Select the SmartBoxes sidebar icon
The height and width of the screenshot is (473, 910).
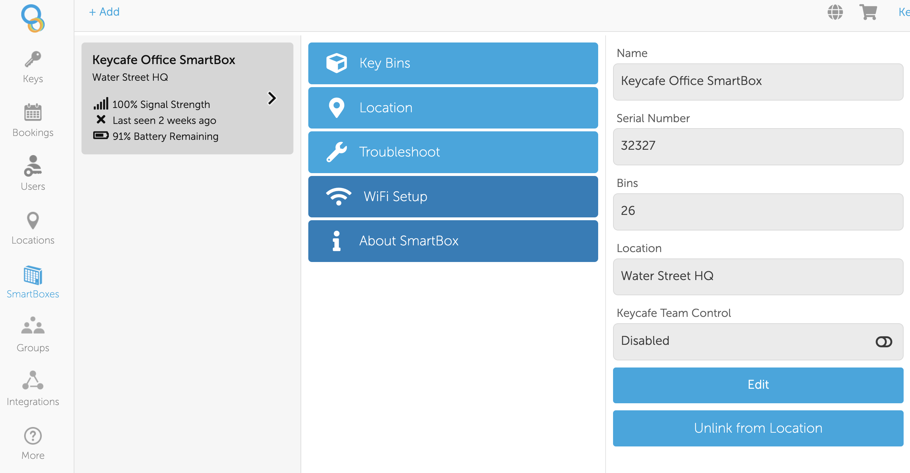click(x=33, y=275)
